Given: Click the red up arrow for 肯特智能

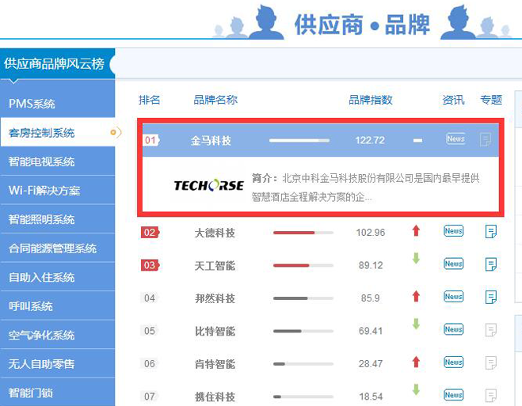Looking at the screenshot, I should click(x=416, y=361).
